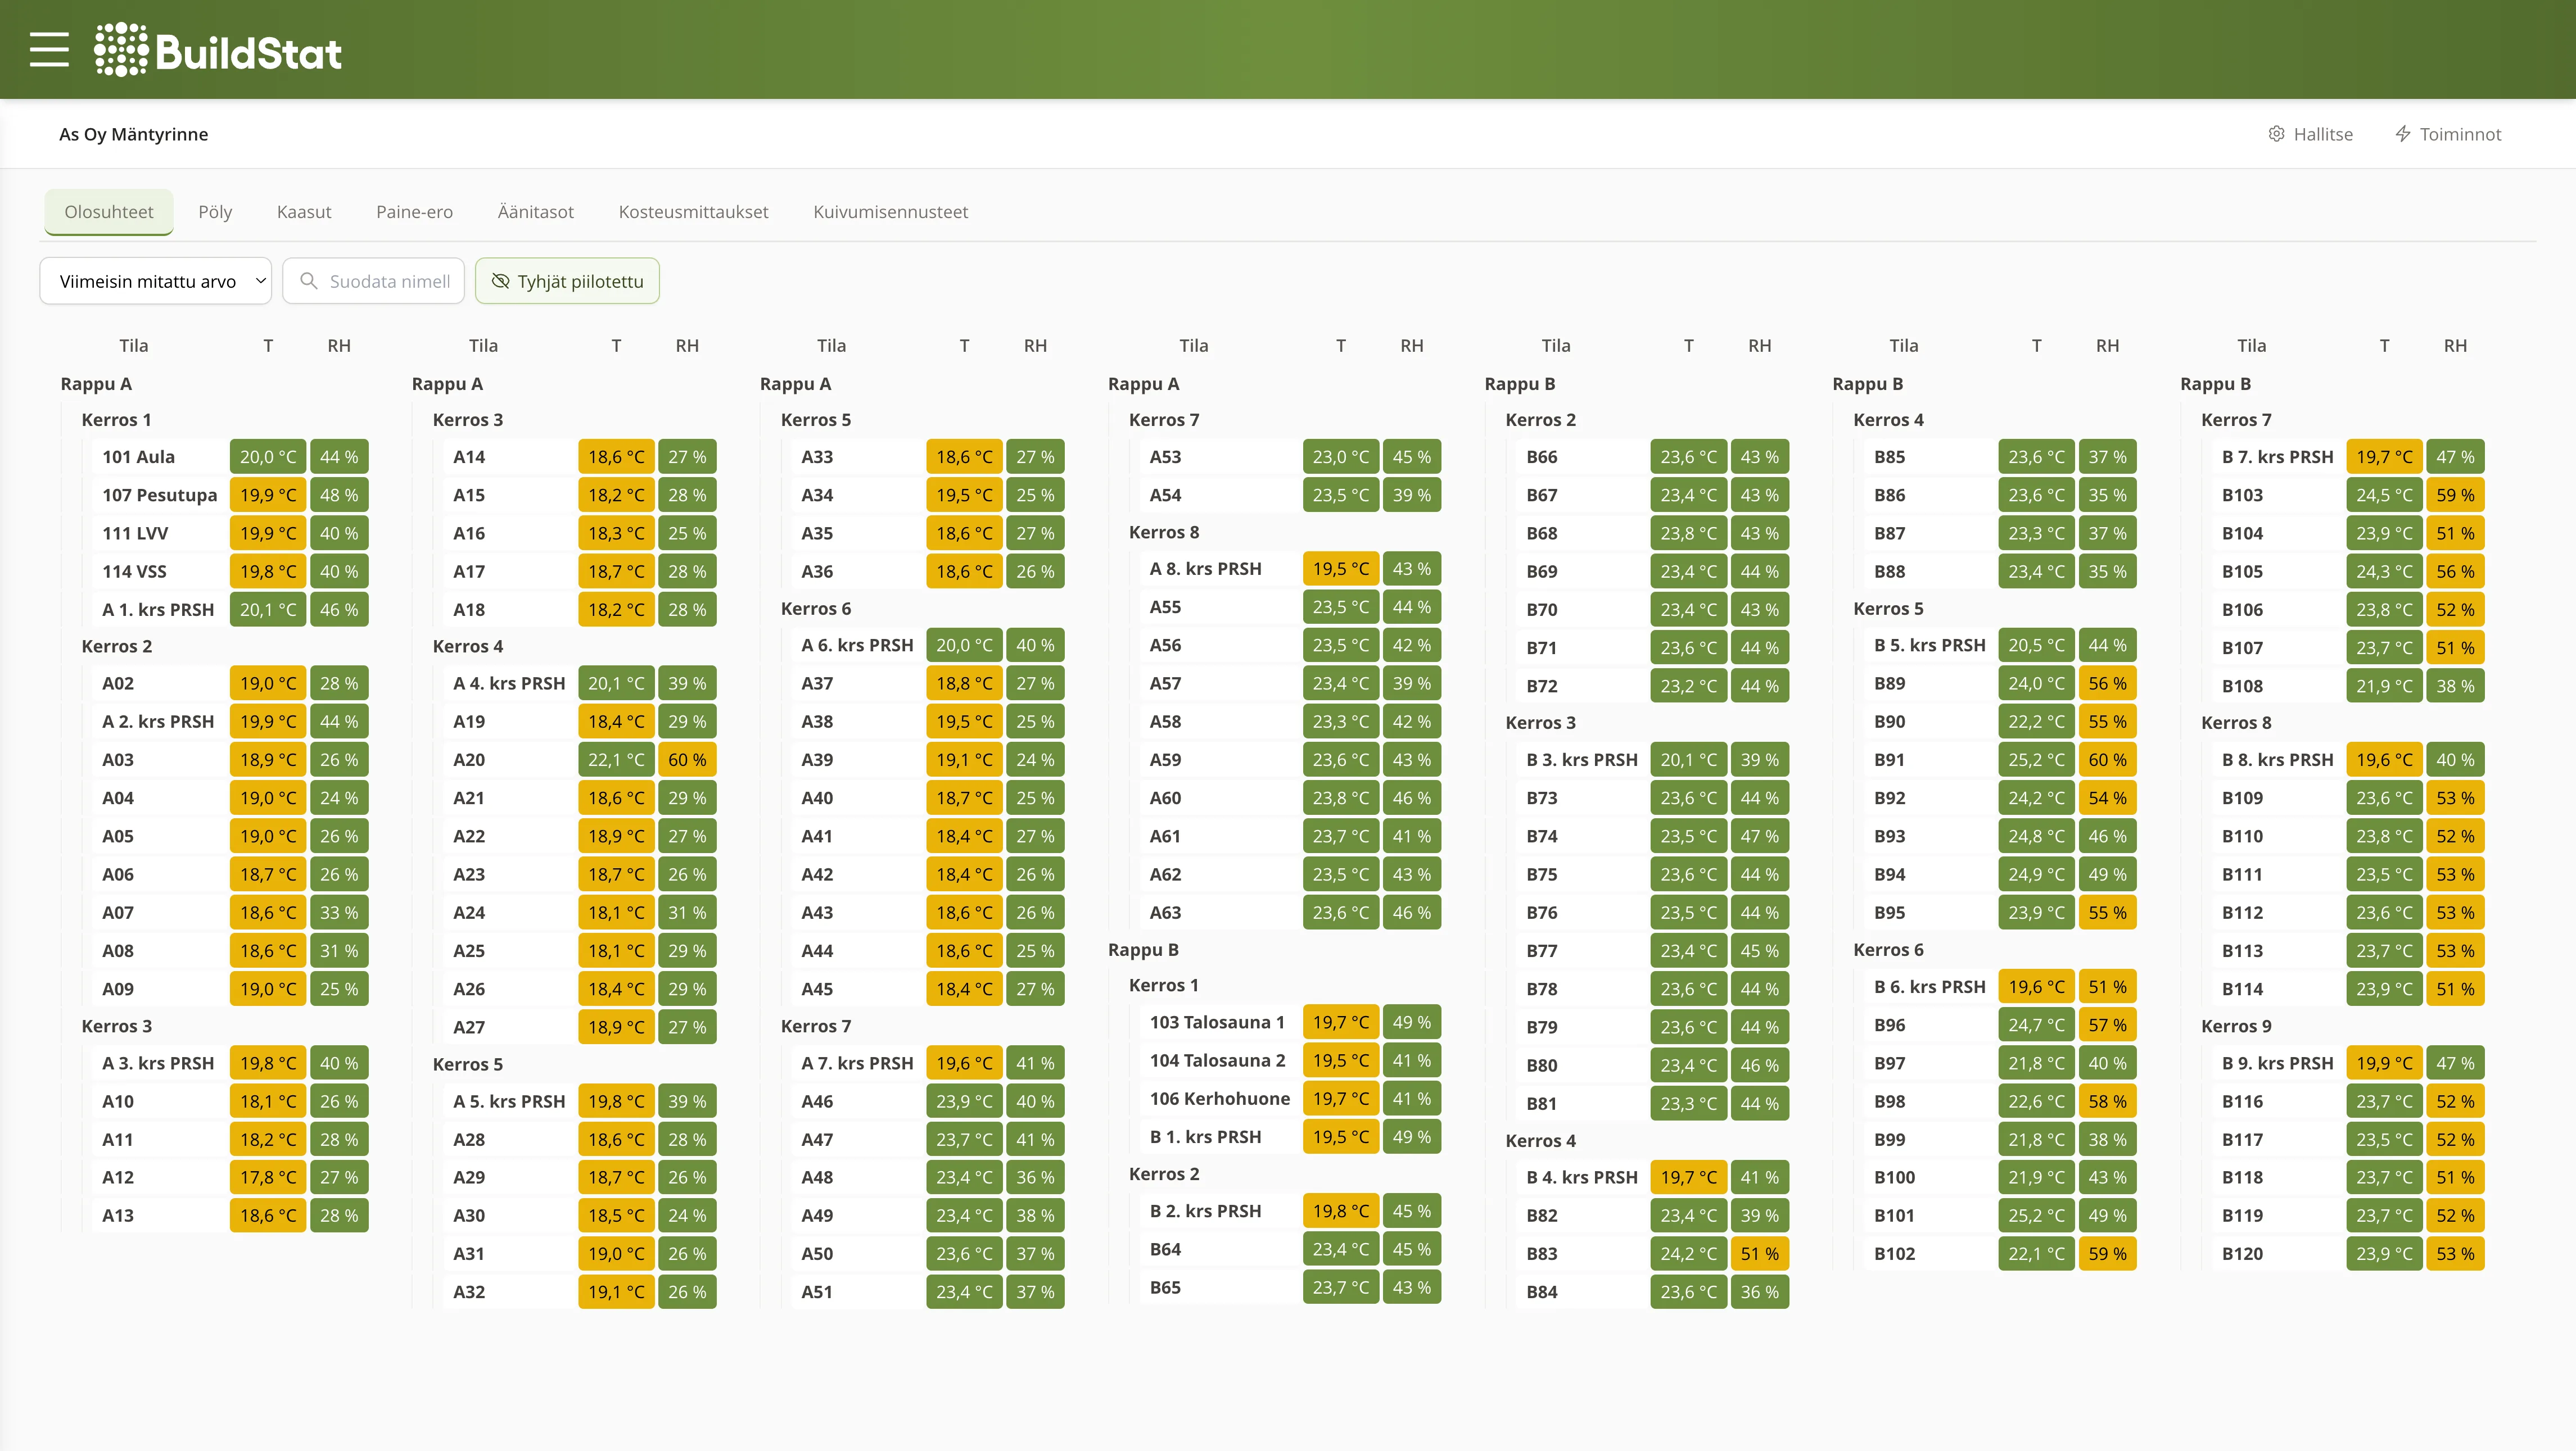Click the B102 temperature 22,1 °C
The image size is (2576, 1451).
pyautogui.click(x=2036, y=1253)
